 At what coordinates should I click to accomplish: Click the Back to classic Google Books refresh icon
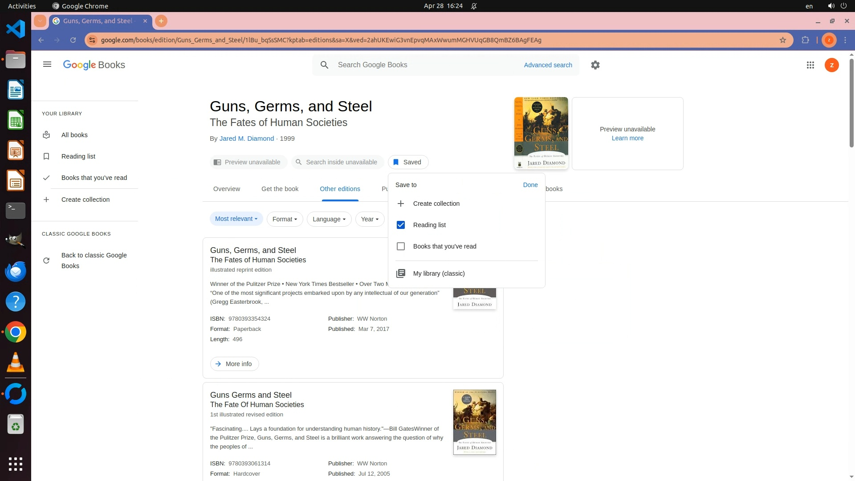tap(46, 261)
